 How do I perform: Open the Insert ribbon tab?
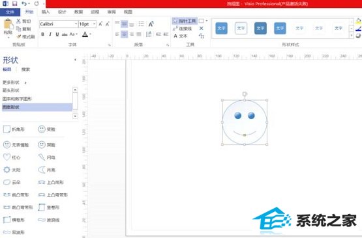(x=46, y=12)
